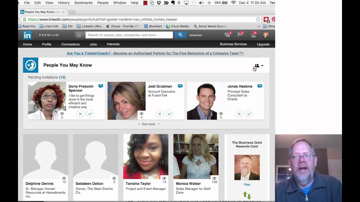Open the Evernote elephant menu bar icon
The image size is (360, 202).
[173, 3]
